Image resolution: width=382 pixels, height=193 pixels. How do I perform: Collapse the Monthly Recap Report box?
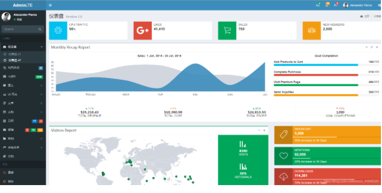[367, 47]
